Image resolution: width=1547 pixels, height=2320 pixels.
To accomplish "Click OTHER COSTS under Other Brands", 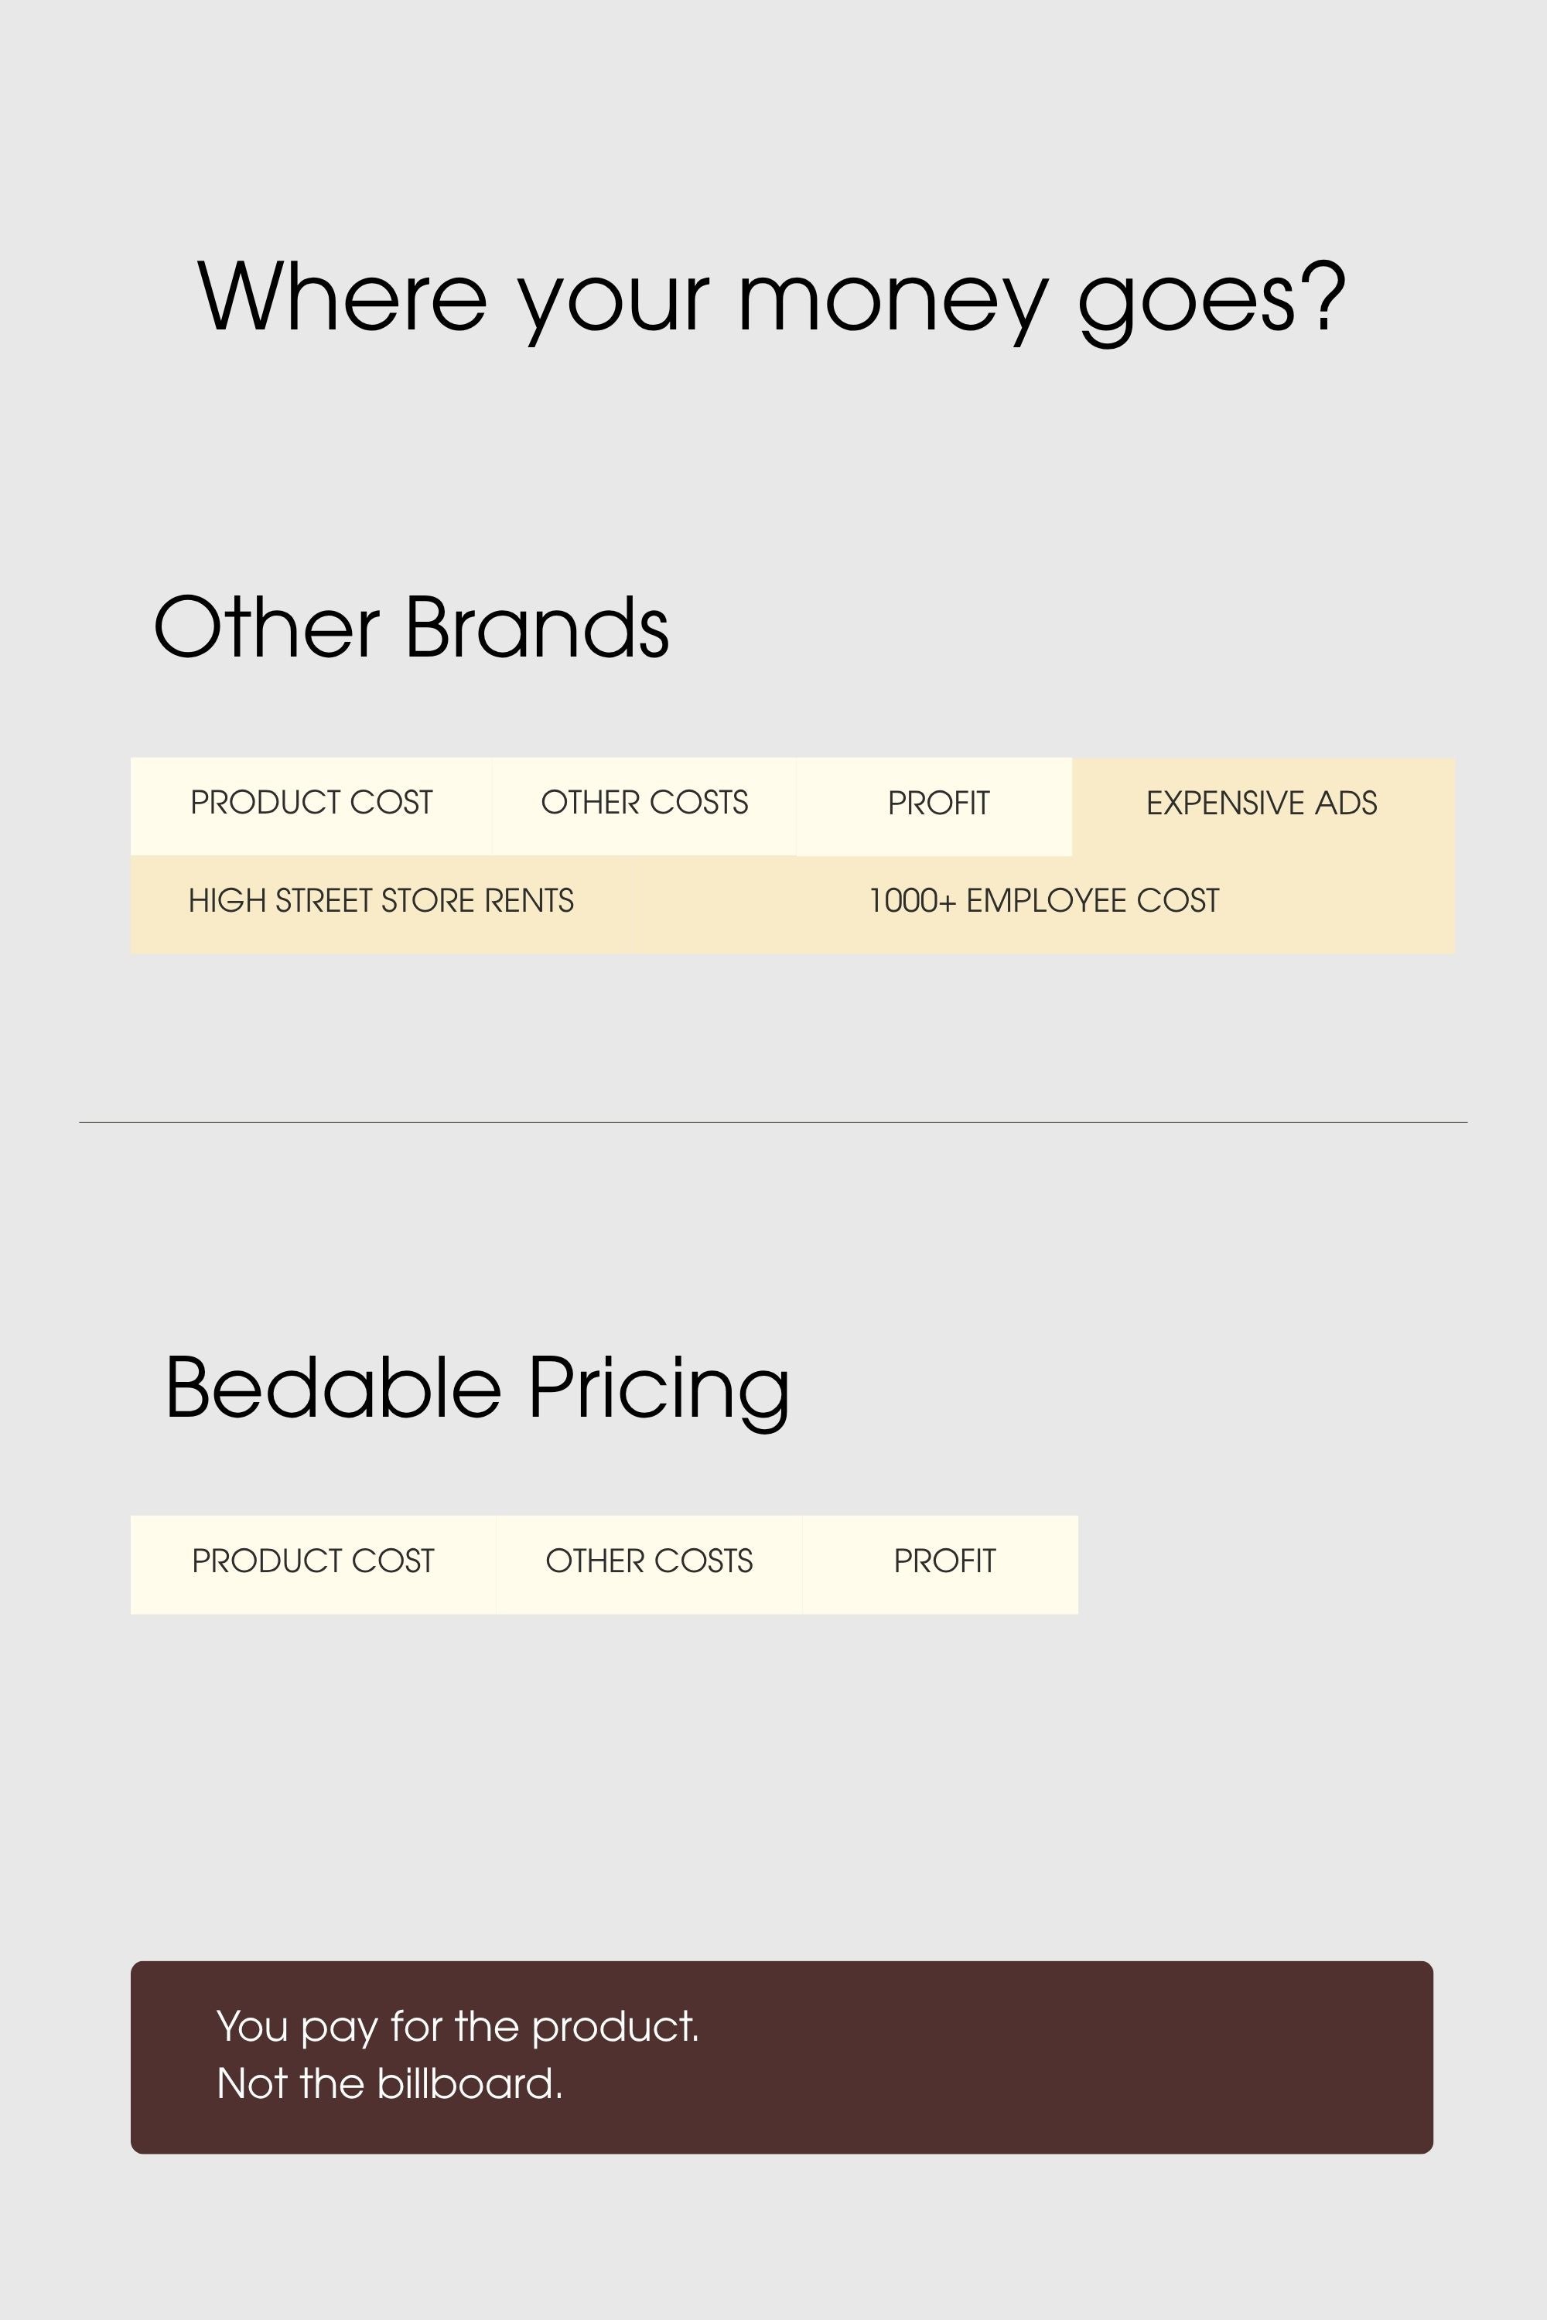I will pos(644,806).
